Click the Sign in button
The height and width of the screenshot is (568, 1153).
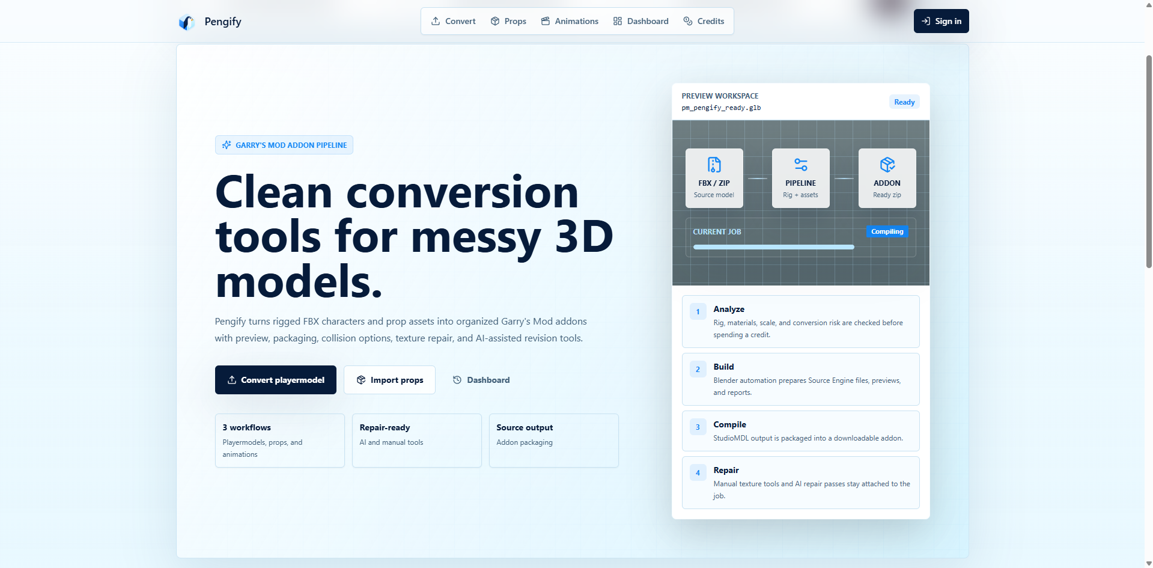click(x=941, y=21)
